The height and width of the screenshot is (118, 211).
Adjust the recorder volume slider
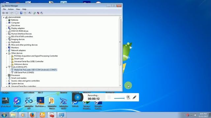pos(119,98)
